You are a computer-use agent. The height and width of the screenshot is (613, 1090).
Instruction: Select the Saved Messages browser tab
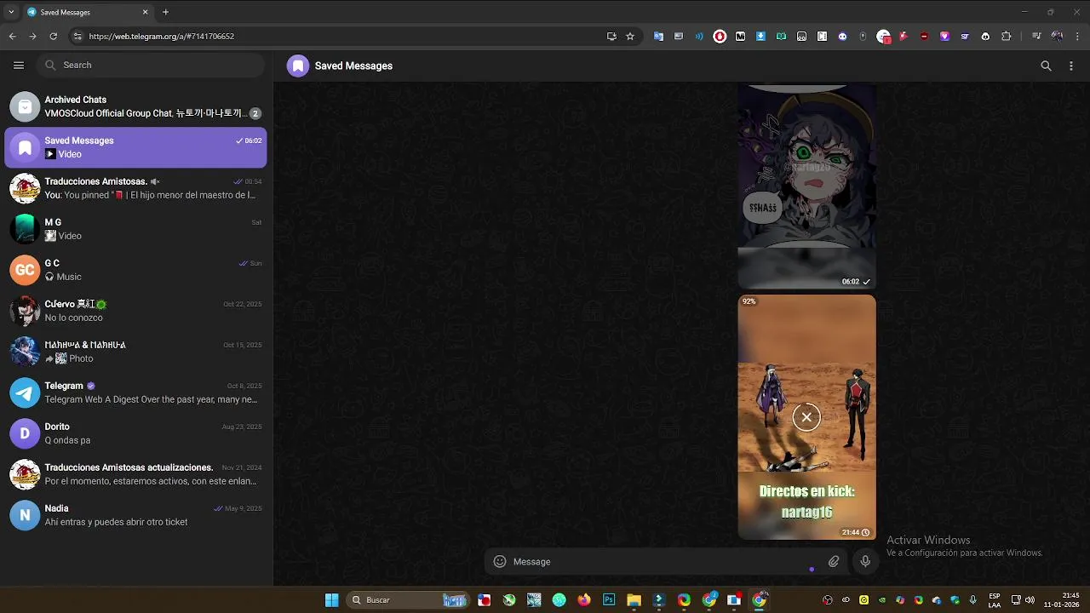coord(88,12)
